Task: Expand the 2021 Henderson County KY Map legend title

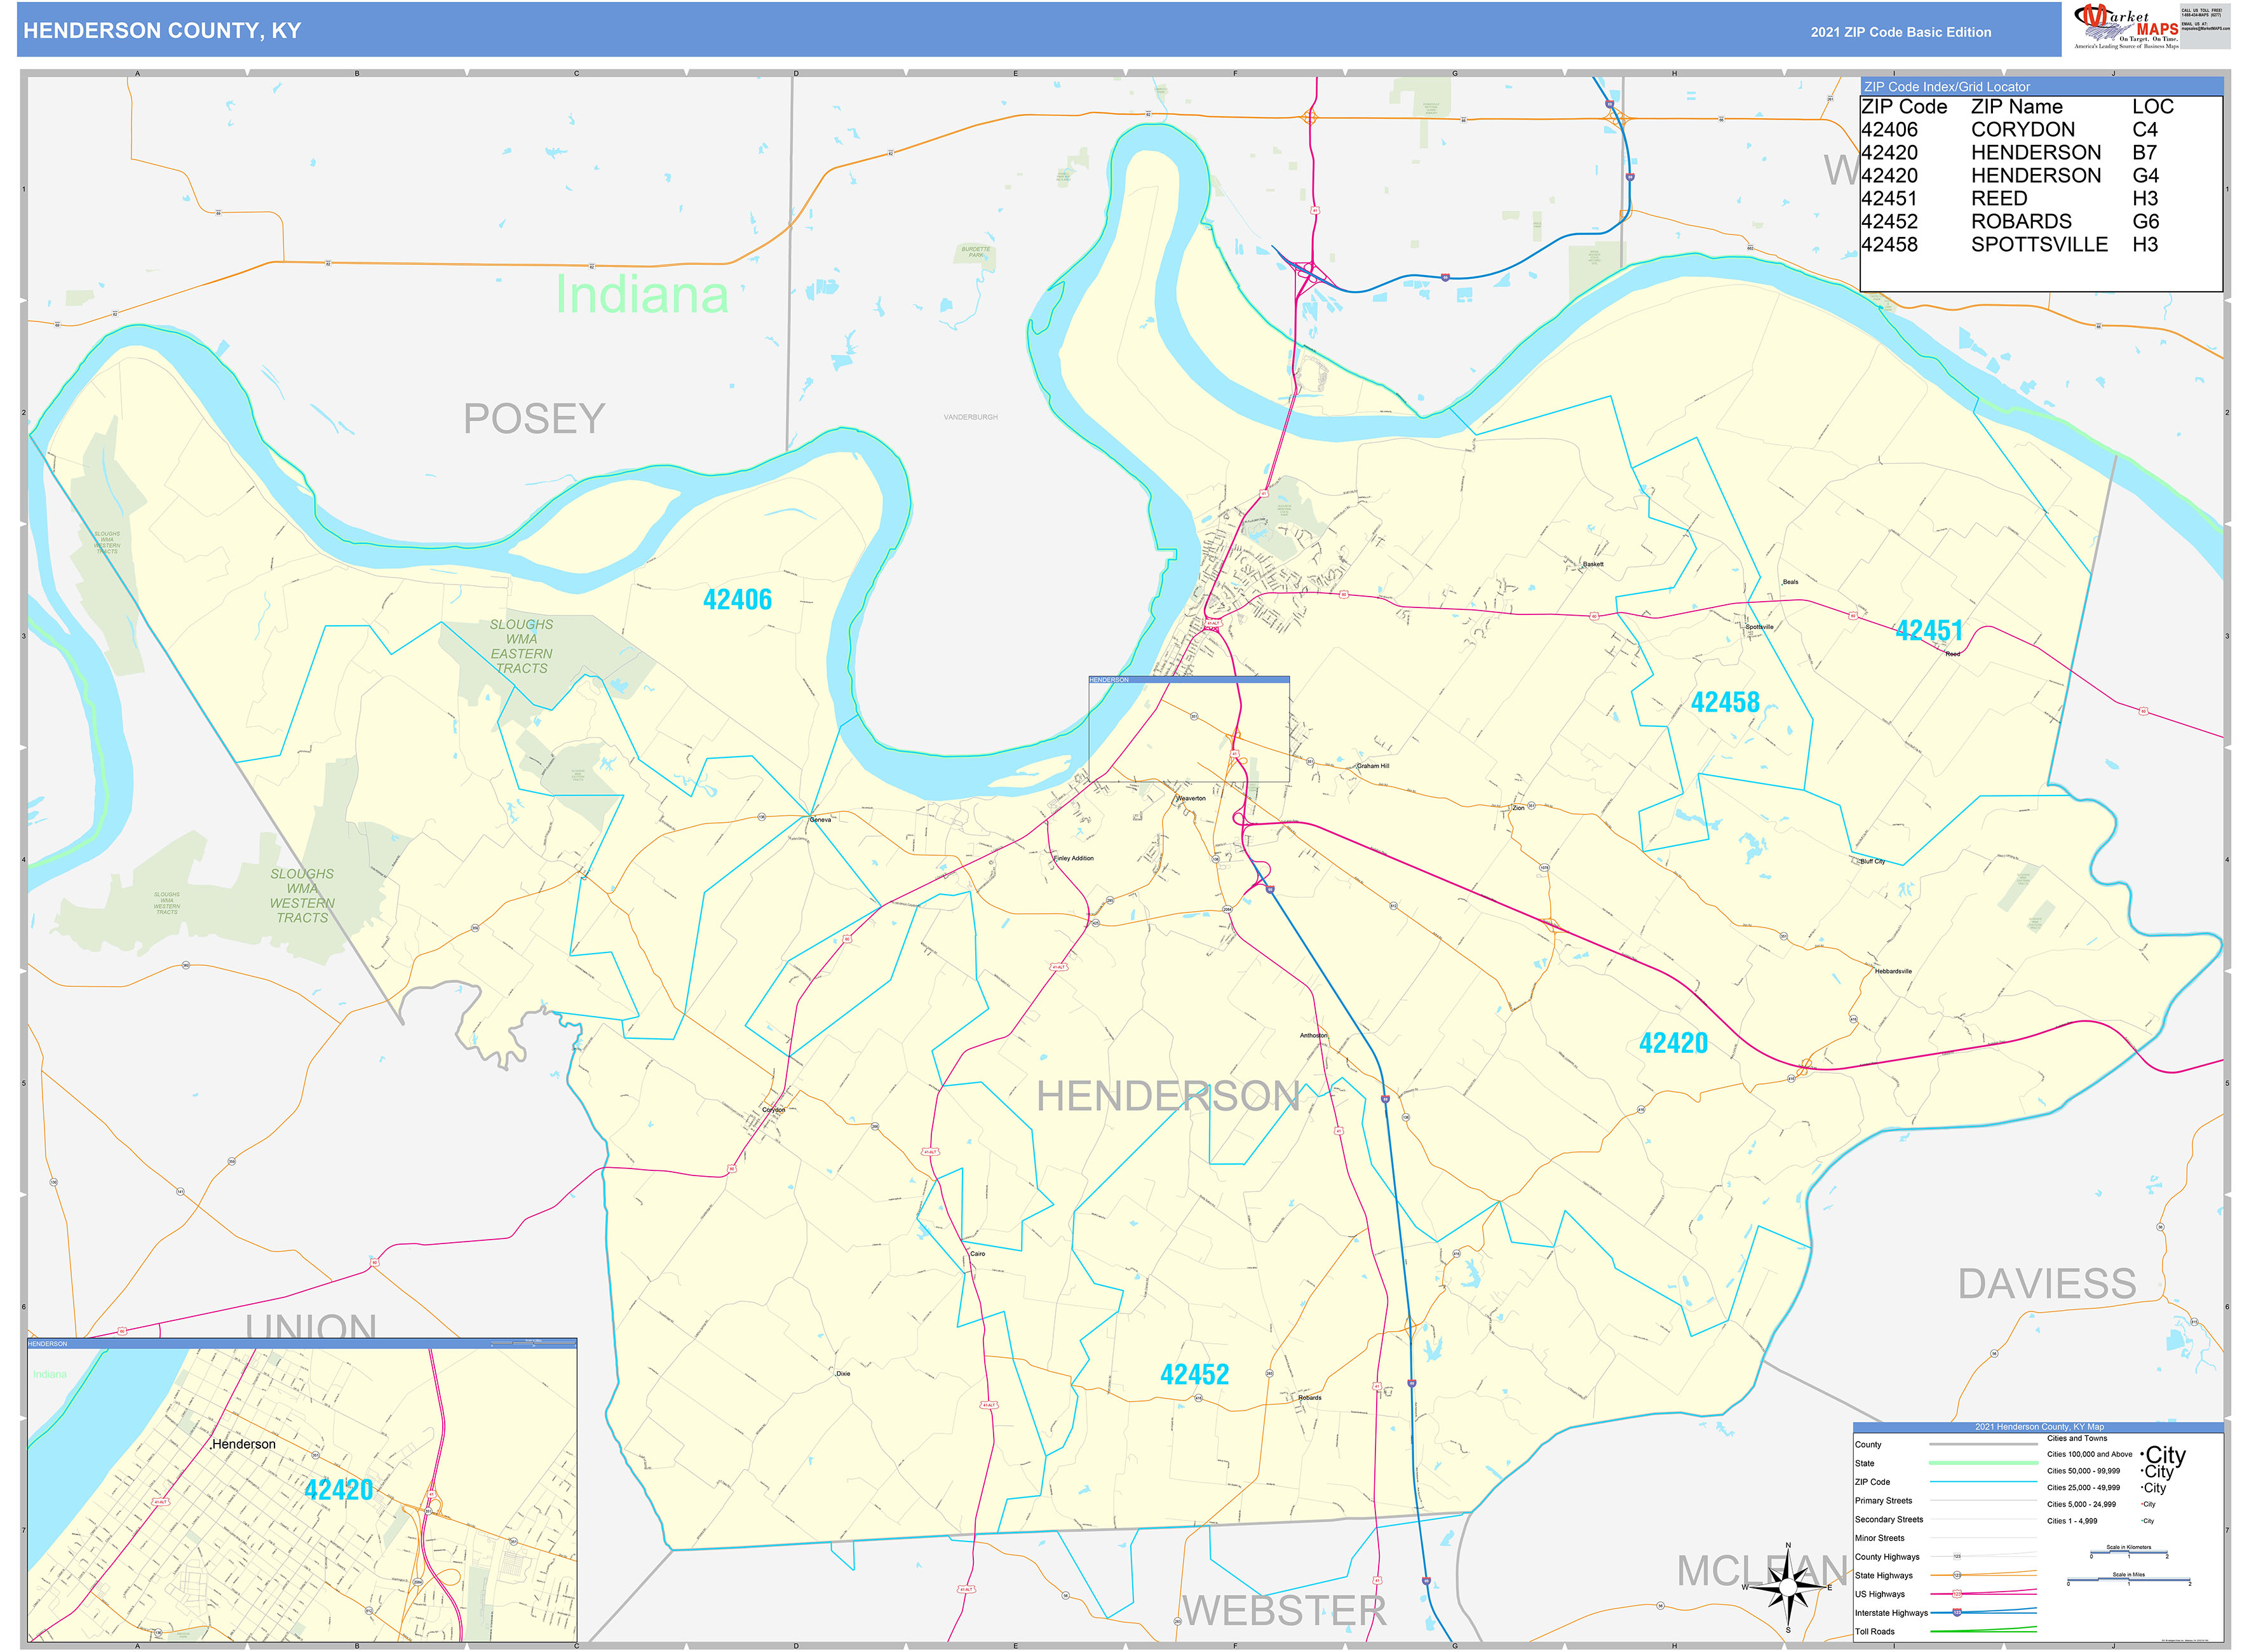Action: point(2040,1427)
